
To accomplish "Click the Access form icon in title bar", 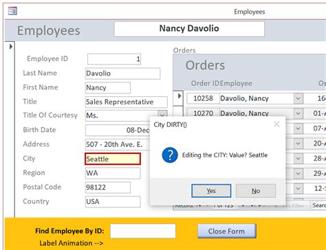I will 12,11.
